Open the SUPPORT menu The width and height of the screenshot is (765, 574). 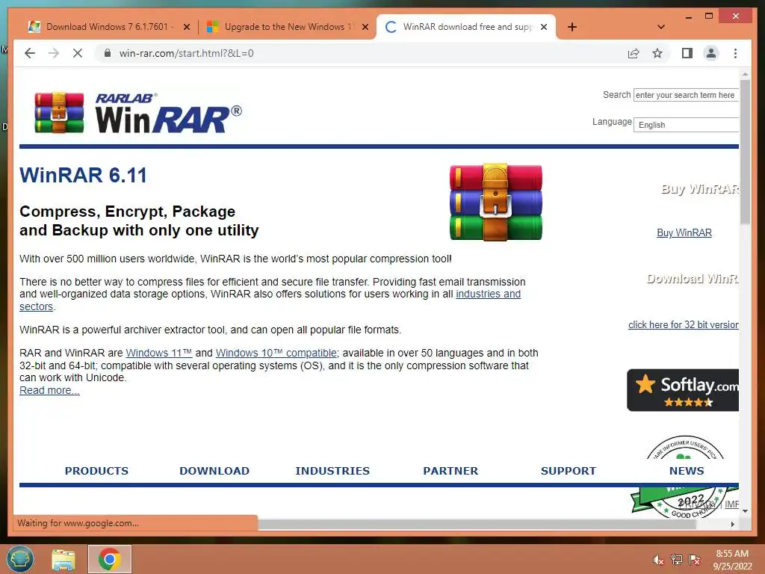(x=569, y=471)
